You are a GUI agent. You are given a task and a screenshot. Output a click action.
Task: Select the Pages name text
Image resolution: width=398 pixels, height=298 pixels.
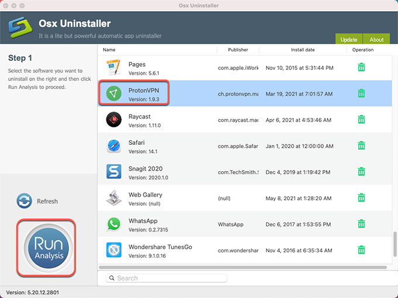(x=137, y=64)
